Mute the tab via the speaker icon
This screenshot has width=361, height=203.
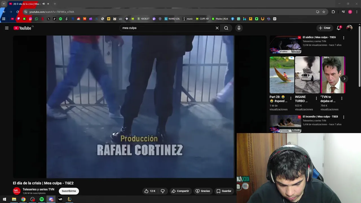[43, 4]
